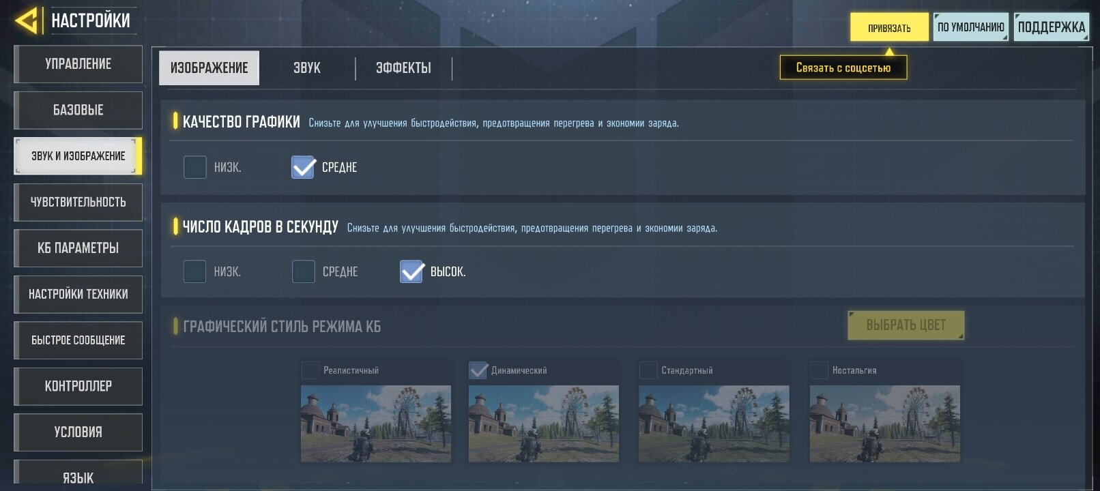Select НИЗК. frame rate checkbox
1100x491 pixels.
pos(195,271)
